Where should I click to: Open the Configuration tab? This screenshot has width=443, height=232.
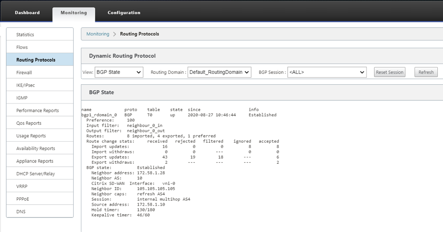point(124,13)
